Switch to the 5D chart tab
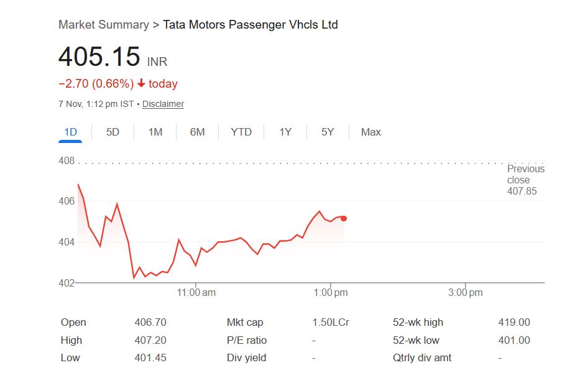580x378 pixels. [x=113, y=132]
